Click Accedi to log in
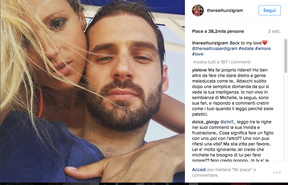Viewport: 288px width, 185px height. tap(199, 170)
